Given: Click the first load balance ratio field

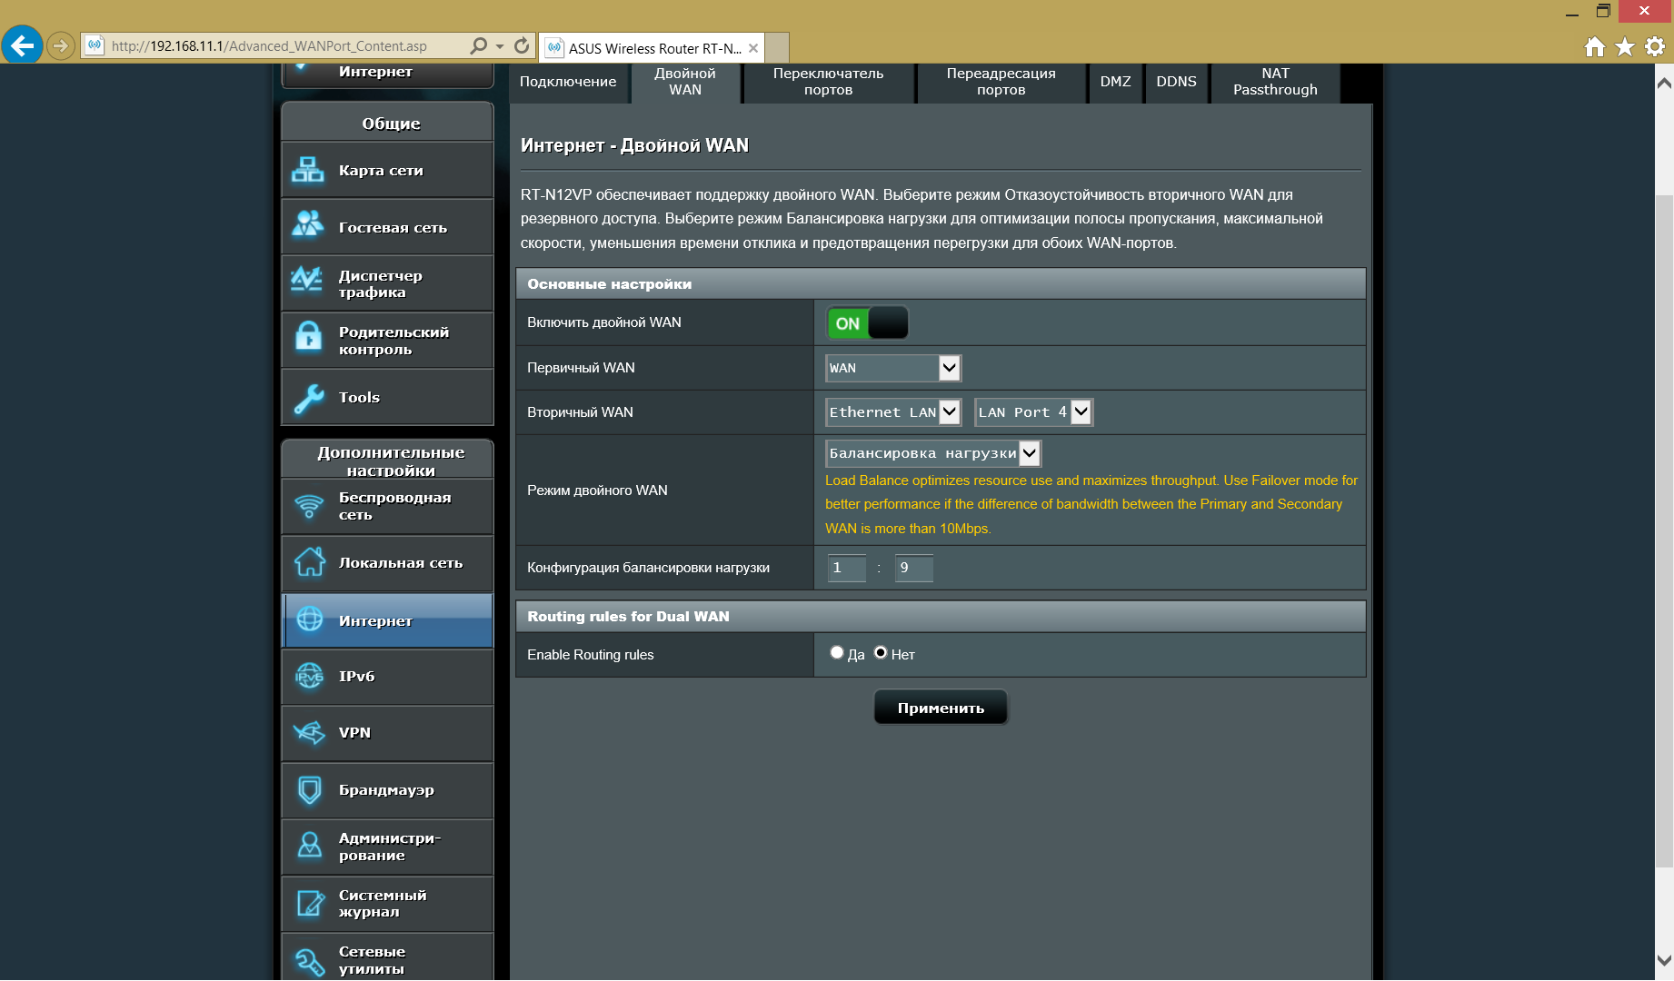Looking at the screenshot, I should tap(846, 568).
